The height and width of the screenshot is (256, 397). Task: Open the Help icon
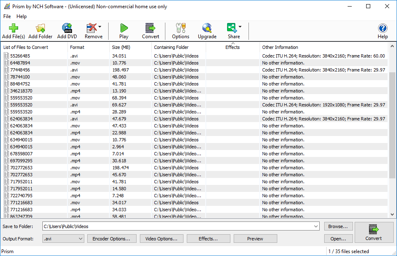click(x=383, y=28)
